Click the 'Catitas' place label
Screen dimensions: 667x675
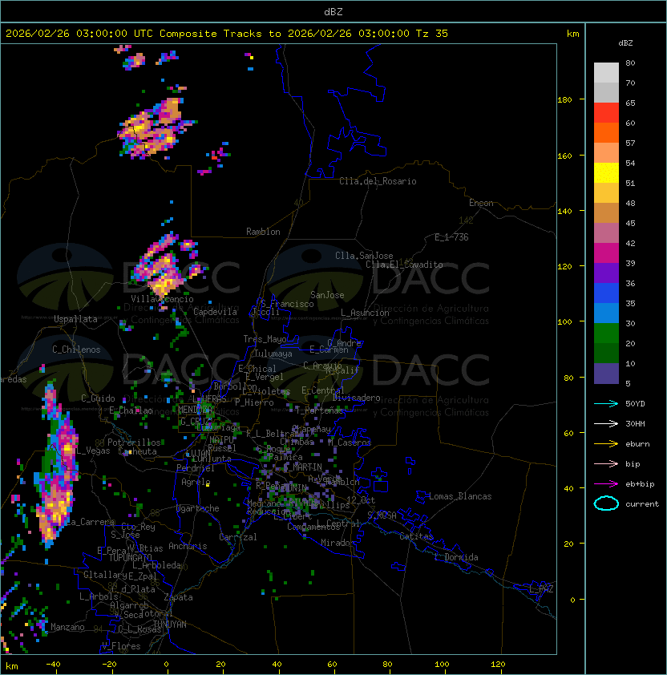pyautogui.click(x=416, y=536)
